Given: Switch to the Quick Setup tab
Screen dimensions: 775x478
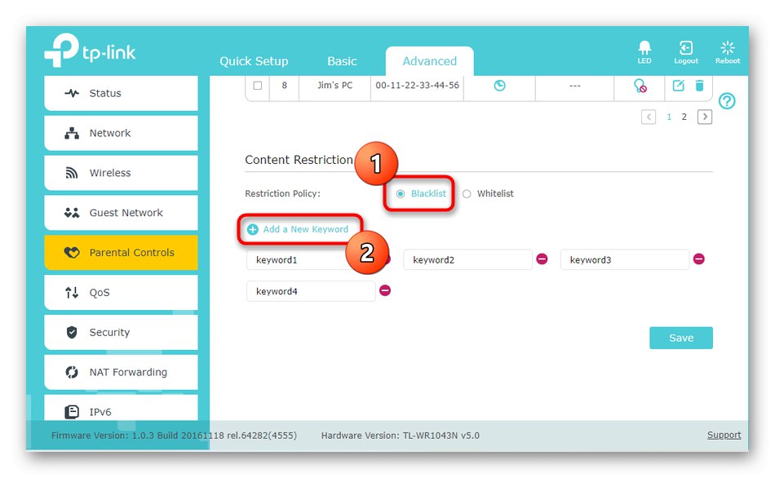Looking at the screenshot, I should (254, 61).
